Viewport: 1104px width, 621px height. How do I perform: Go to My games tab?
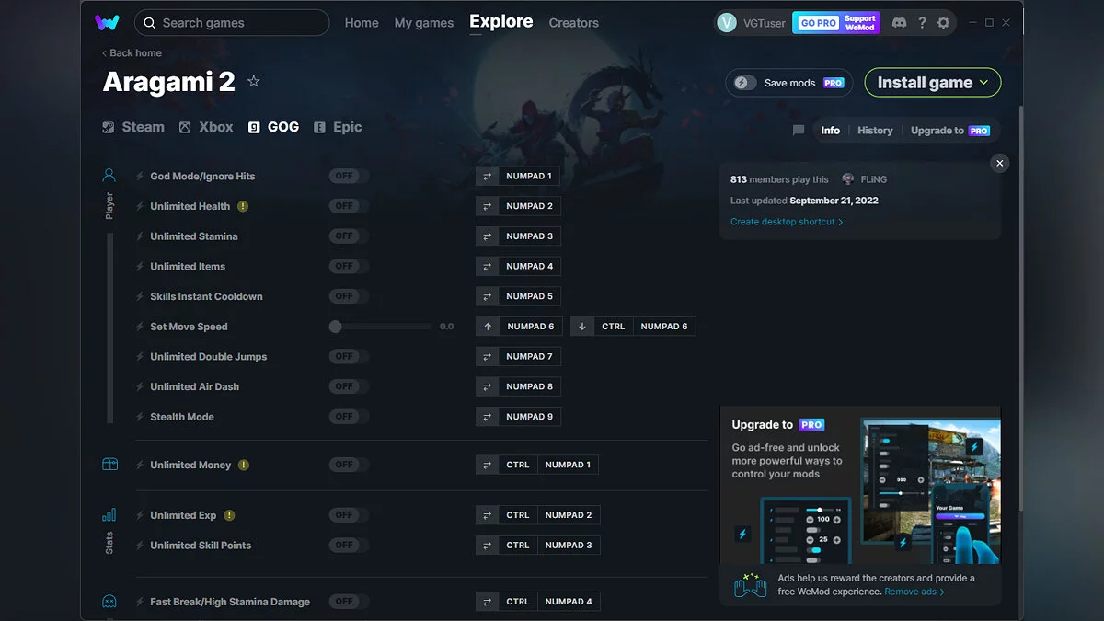423,23
